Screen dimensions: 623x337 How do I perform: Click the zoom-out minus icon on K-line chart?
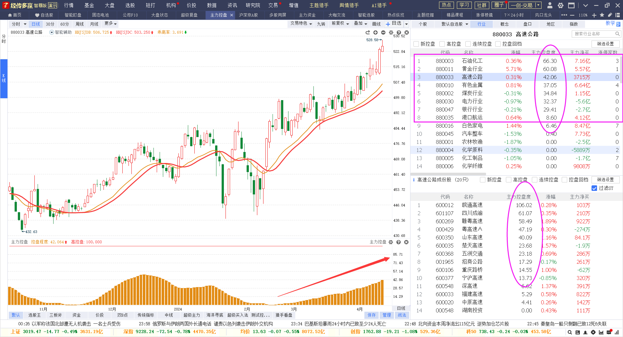(x=383, y=32)
